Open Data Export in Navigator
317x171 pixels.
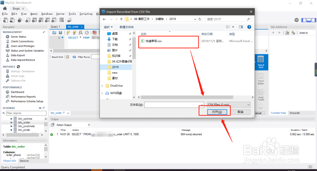tap(18, 55)
